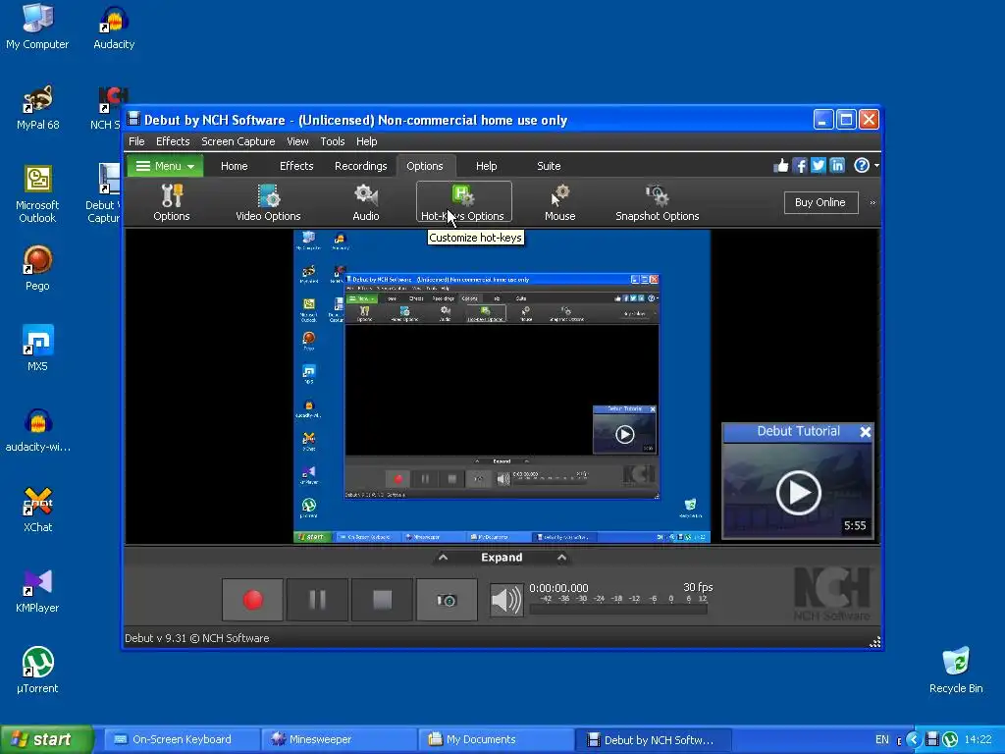This screenshot has width=1005, height=754.
Task: Share on LinkedIn icon
Action: pyautogui.click(x=837, y=165)
